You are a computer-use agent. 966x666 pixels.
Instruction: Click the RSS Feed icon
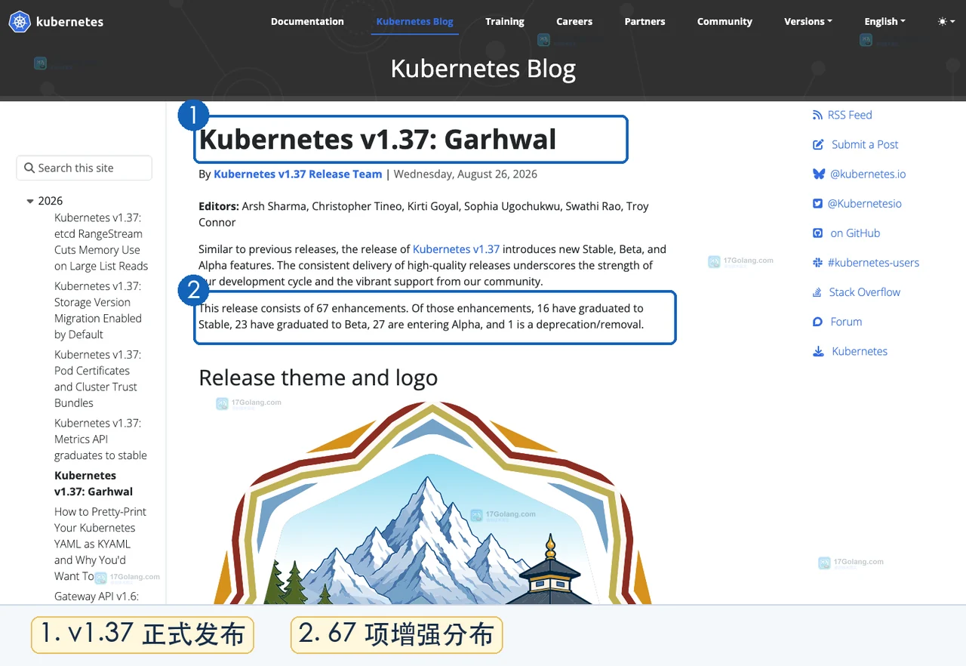pyautogui.click(x=817, y=116)
